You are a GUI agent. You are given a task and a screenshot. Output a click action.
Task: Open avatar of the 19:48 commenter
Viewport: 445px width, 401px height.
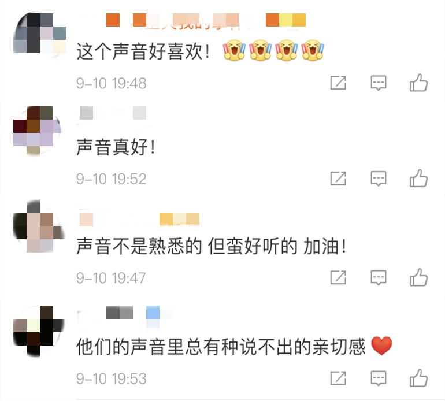pos(40,33)
